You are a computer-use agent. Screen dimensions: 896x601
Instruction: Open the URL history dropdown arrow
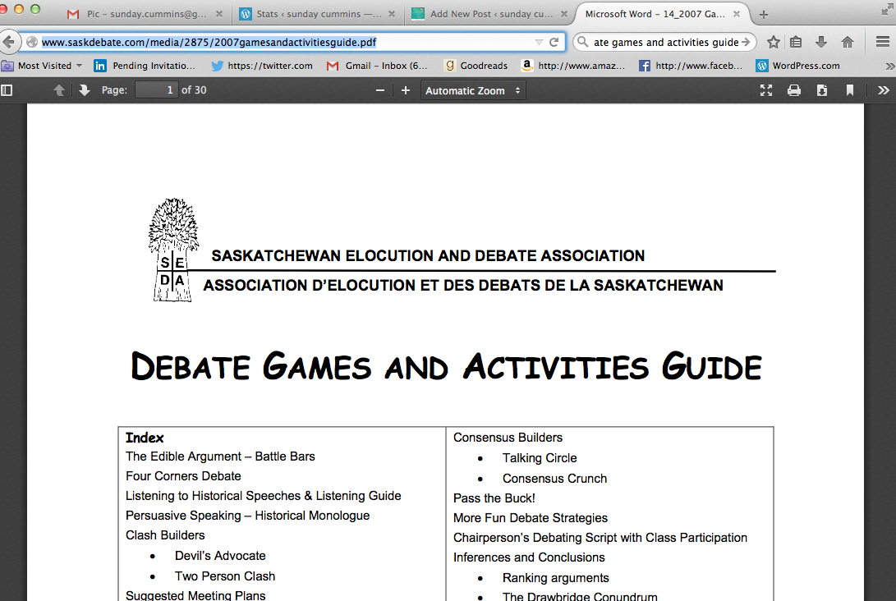point(538,42)
